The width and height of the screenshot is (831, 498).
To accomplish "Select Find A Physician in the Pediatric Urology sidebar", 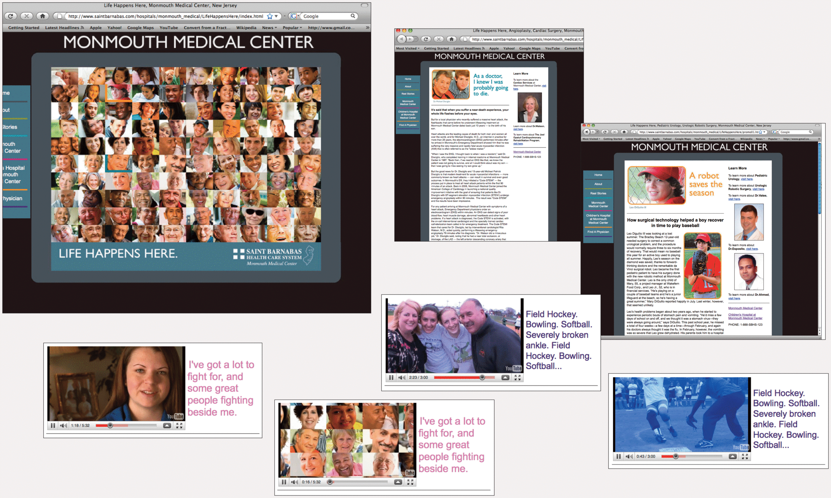I will (598, 232).
